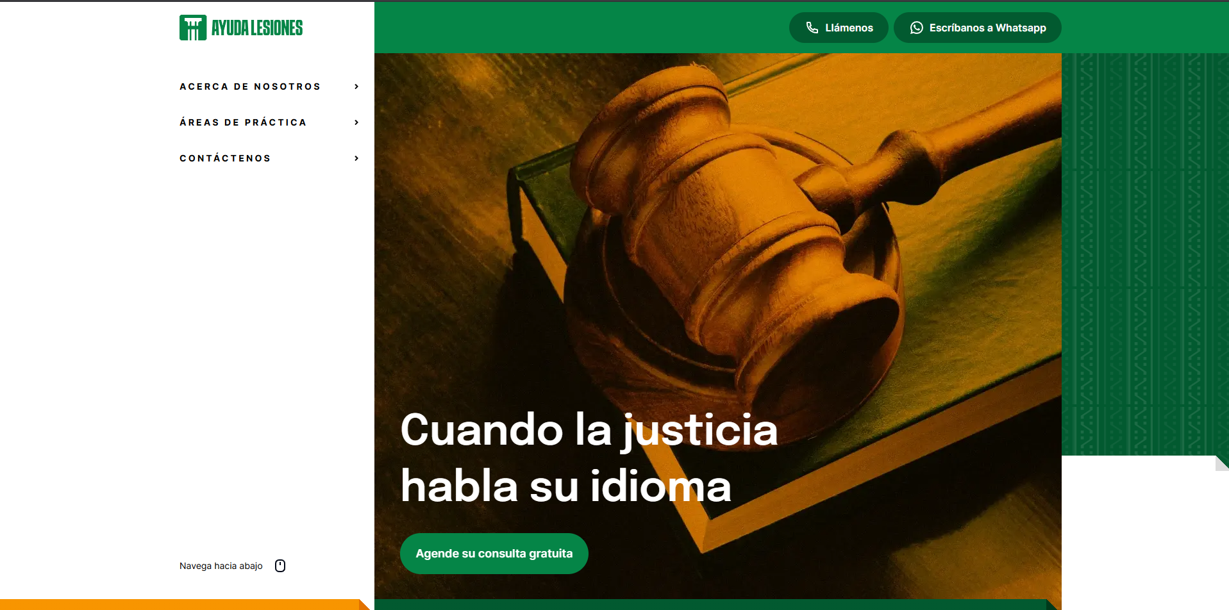Click the scroll-down mouse icon
Image resolution: width=1229 pixels, height=610 pixels.
point(280,565)
